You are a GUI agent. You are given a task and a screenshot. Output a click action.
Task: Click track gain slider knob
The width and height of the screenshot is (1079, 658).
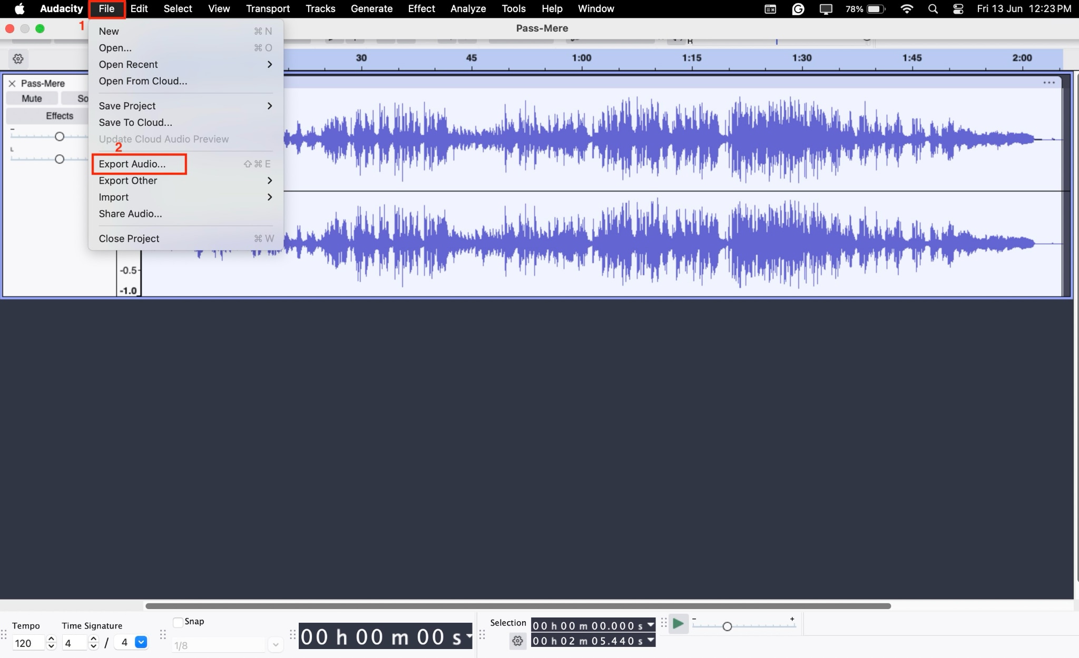60,137
